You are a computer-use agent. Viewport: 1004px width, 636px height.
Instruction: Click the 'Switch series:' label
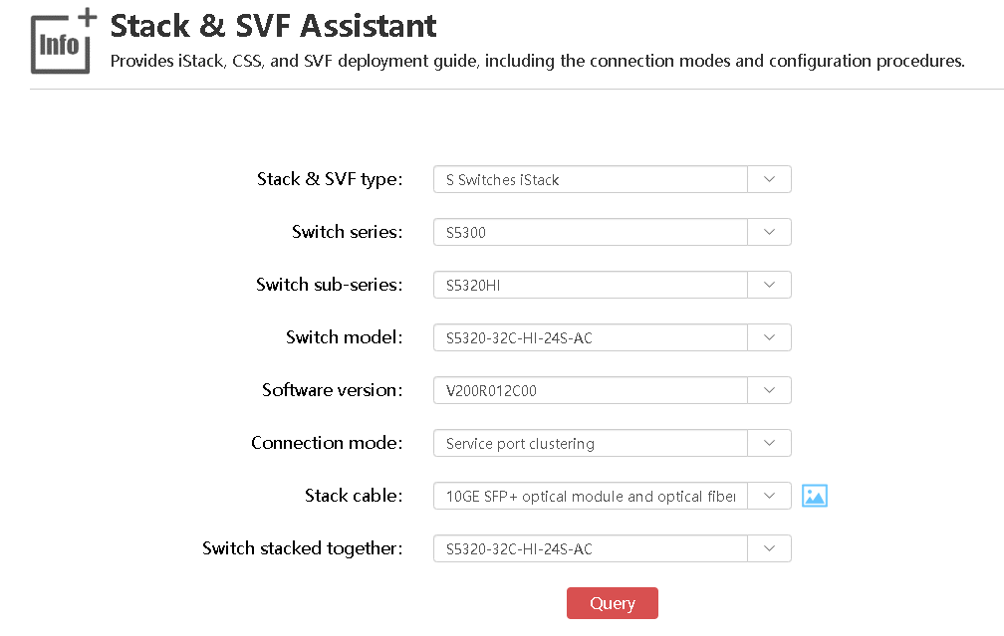pyautogui.click(x=347, y=232)
